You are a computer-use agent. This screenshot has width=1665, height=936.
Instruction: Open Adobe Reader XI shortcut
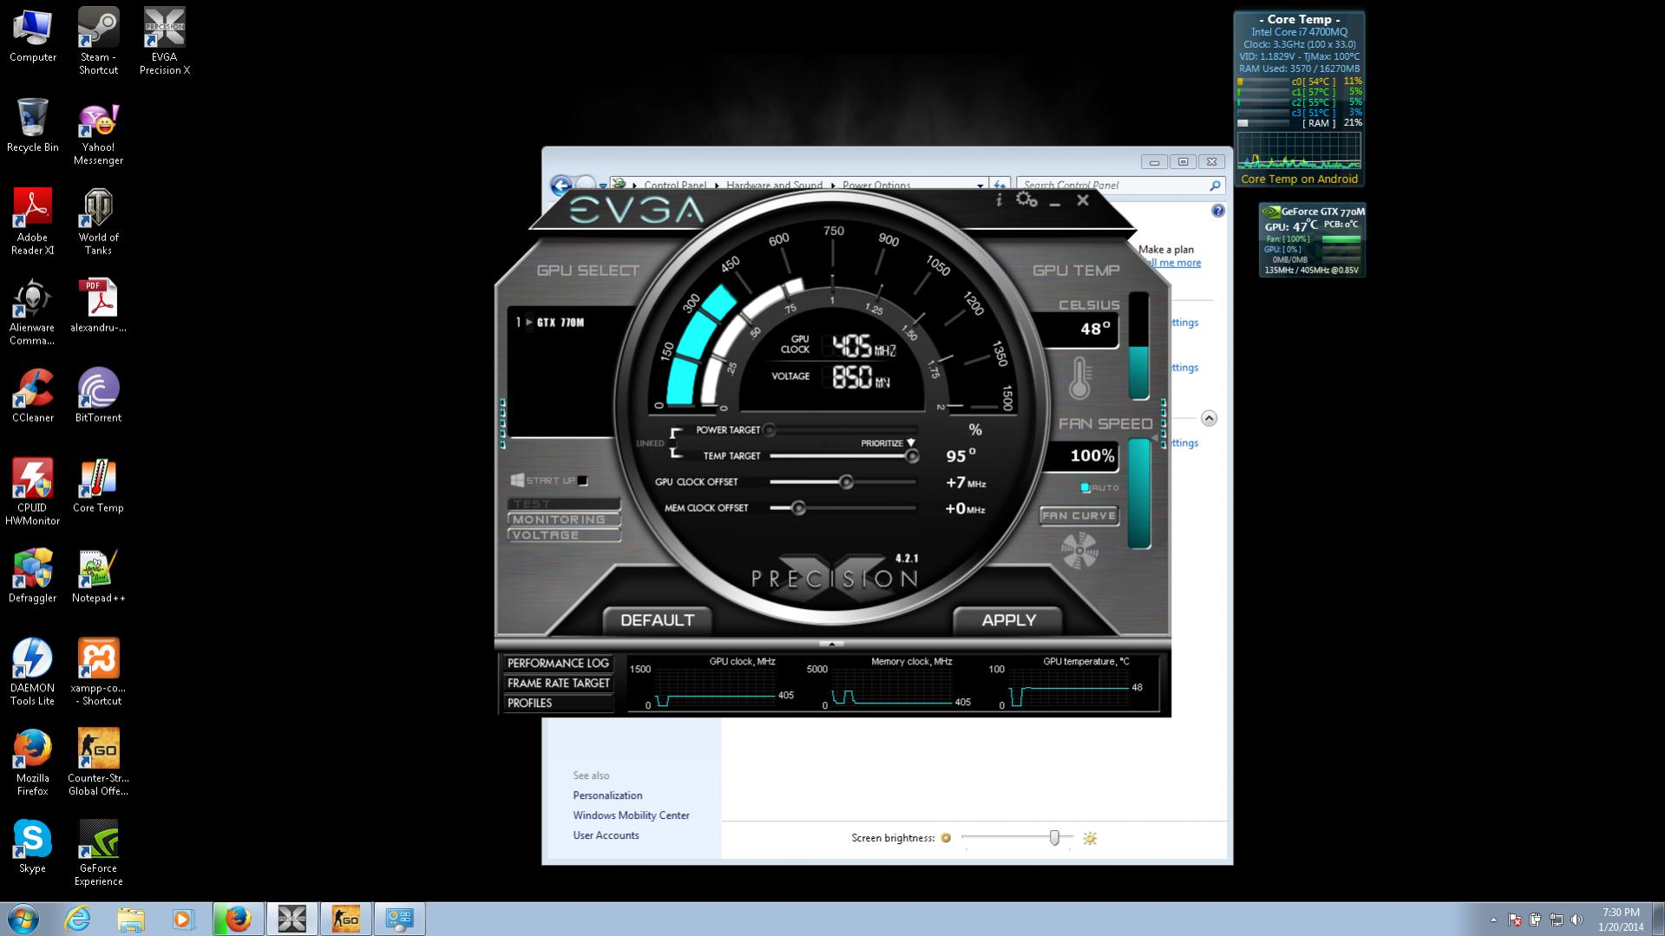click(33, 222)
